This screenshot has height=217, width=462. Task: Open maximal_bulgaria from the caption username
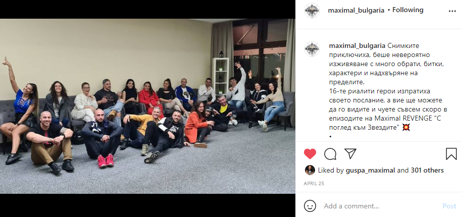tap(356, 45)
